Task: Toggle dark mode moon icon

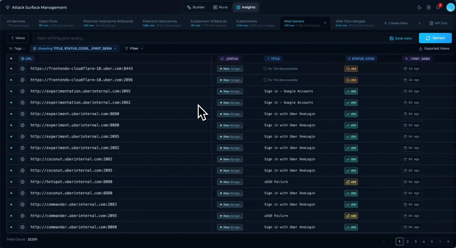Action: 419,7
